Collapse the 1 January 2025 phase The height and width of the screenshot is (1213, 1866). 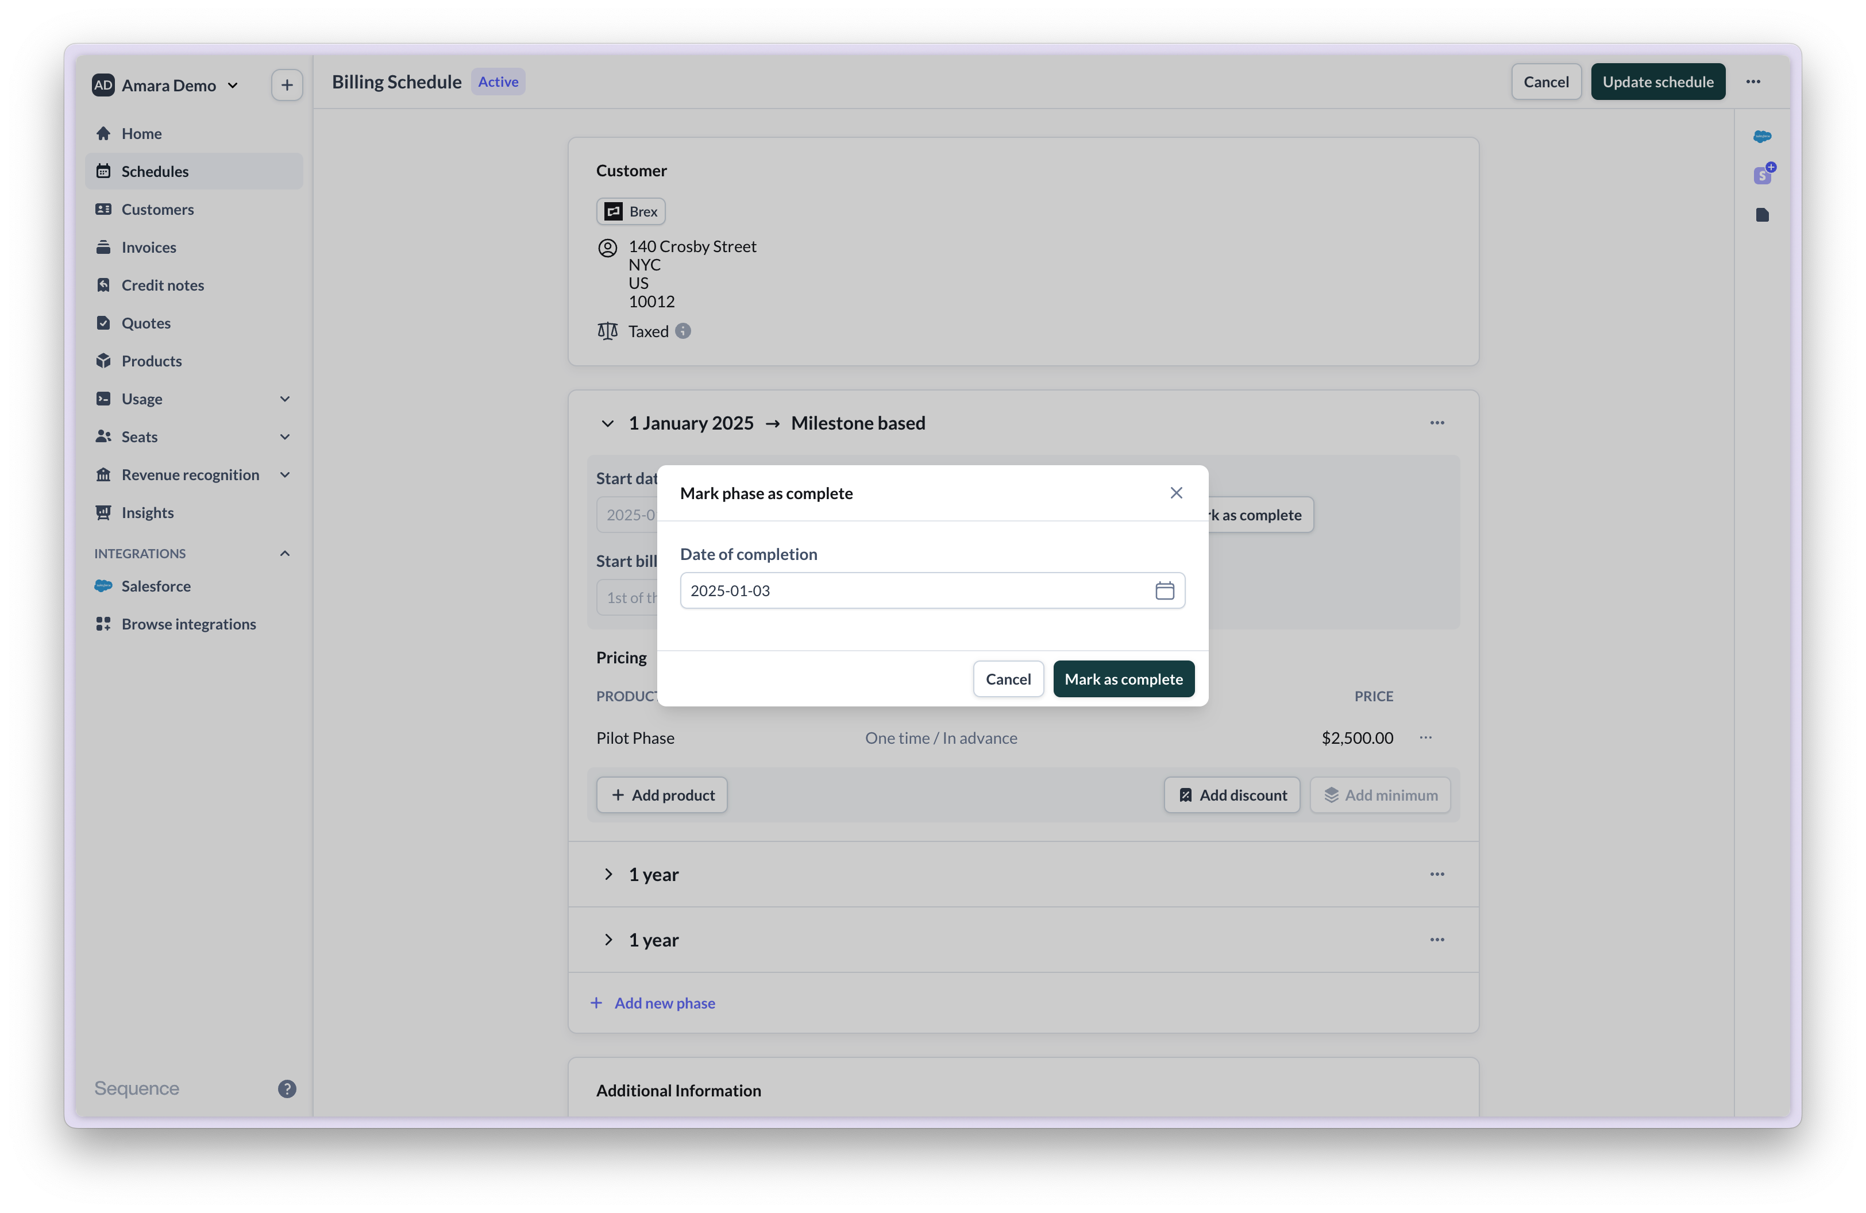[608, 423]
